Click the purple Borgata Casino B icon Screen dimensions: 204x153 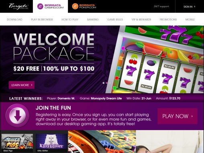40,6
